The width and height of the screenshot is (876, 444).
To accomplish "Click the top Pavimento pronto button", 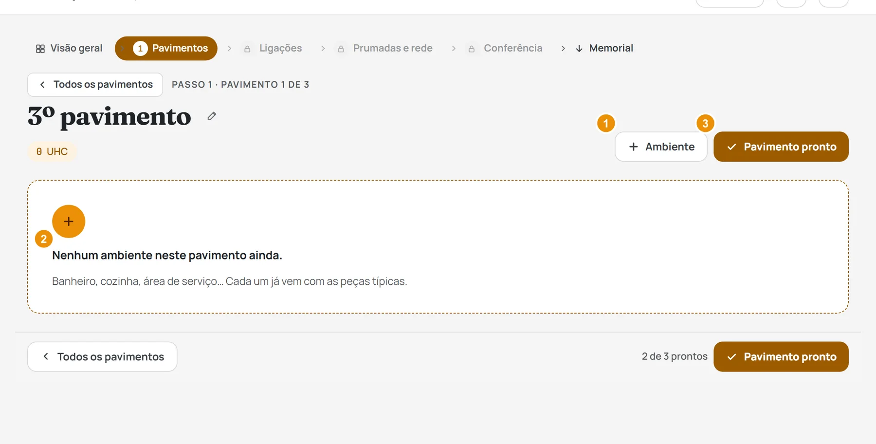I will tap(781, 147).
